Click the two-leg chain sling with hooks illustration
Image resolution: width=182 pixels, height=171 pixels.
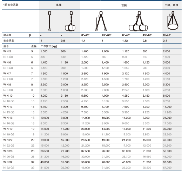coord(101,21)
